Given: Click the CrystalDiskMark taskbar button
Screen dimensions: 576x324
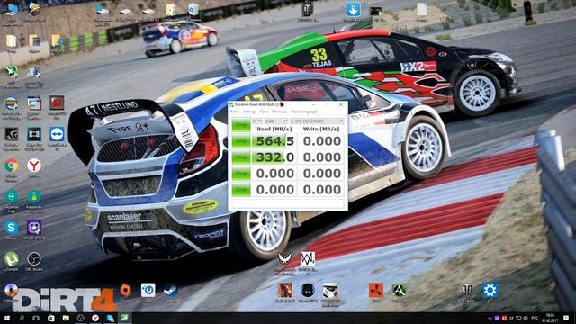Looking at the screenshot, I should point(125,318).
